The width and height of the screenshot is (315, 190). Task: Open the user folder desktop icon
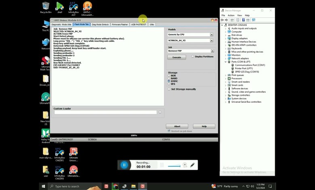click(46, 171)
